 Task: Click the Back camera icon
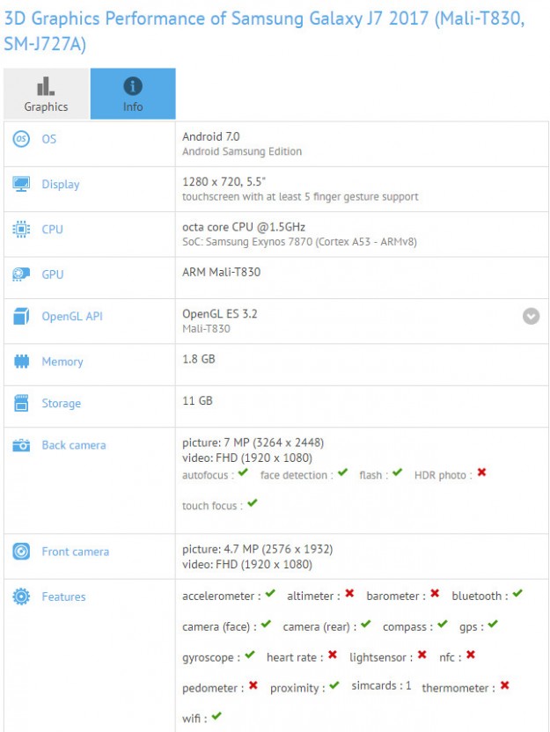21,445
